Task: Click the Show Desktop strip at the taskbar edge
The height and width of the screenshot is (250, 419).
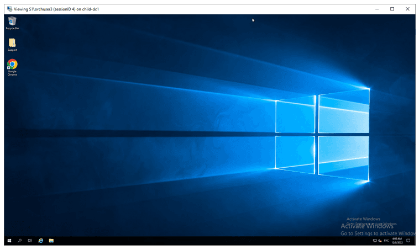Action: (x=415, y=241)
